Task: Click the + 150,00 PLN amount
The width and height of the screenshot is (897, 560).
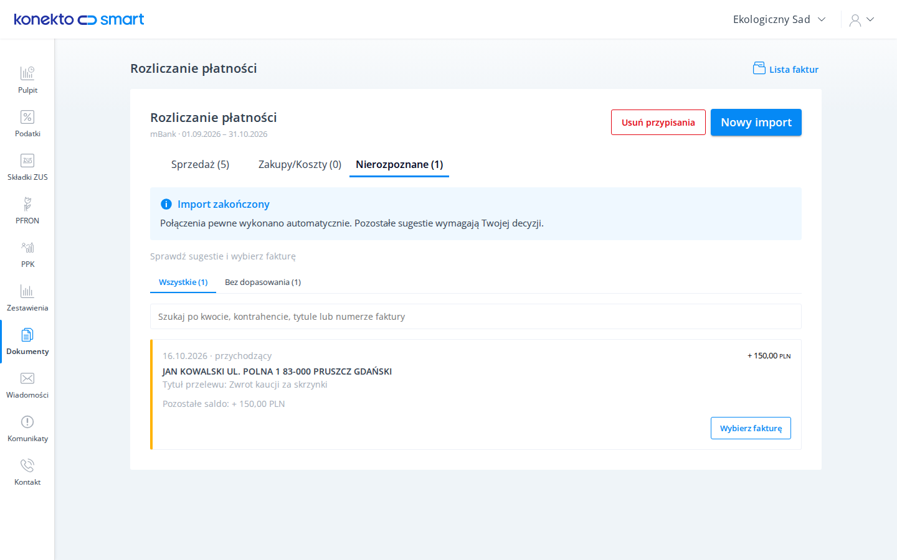Action: click(769, 356)
